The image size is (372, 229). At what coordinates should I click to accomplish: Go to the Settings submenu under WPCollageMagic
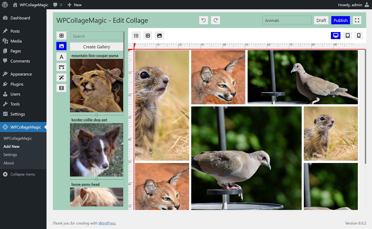[x=10, y=154]
